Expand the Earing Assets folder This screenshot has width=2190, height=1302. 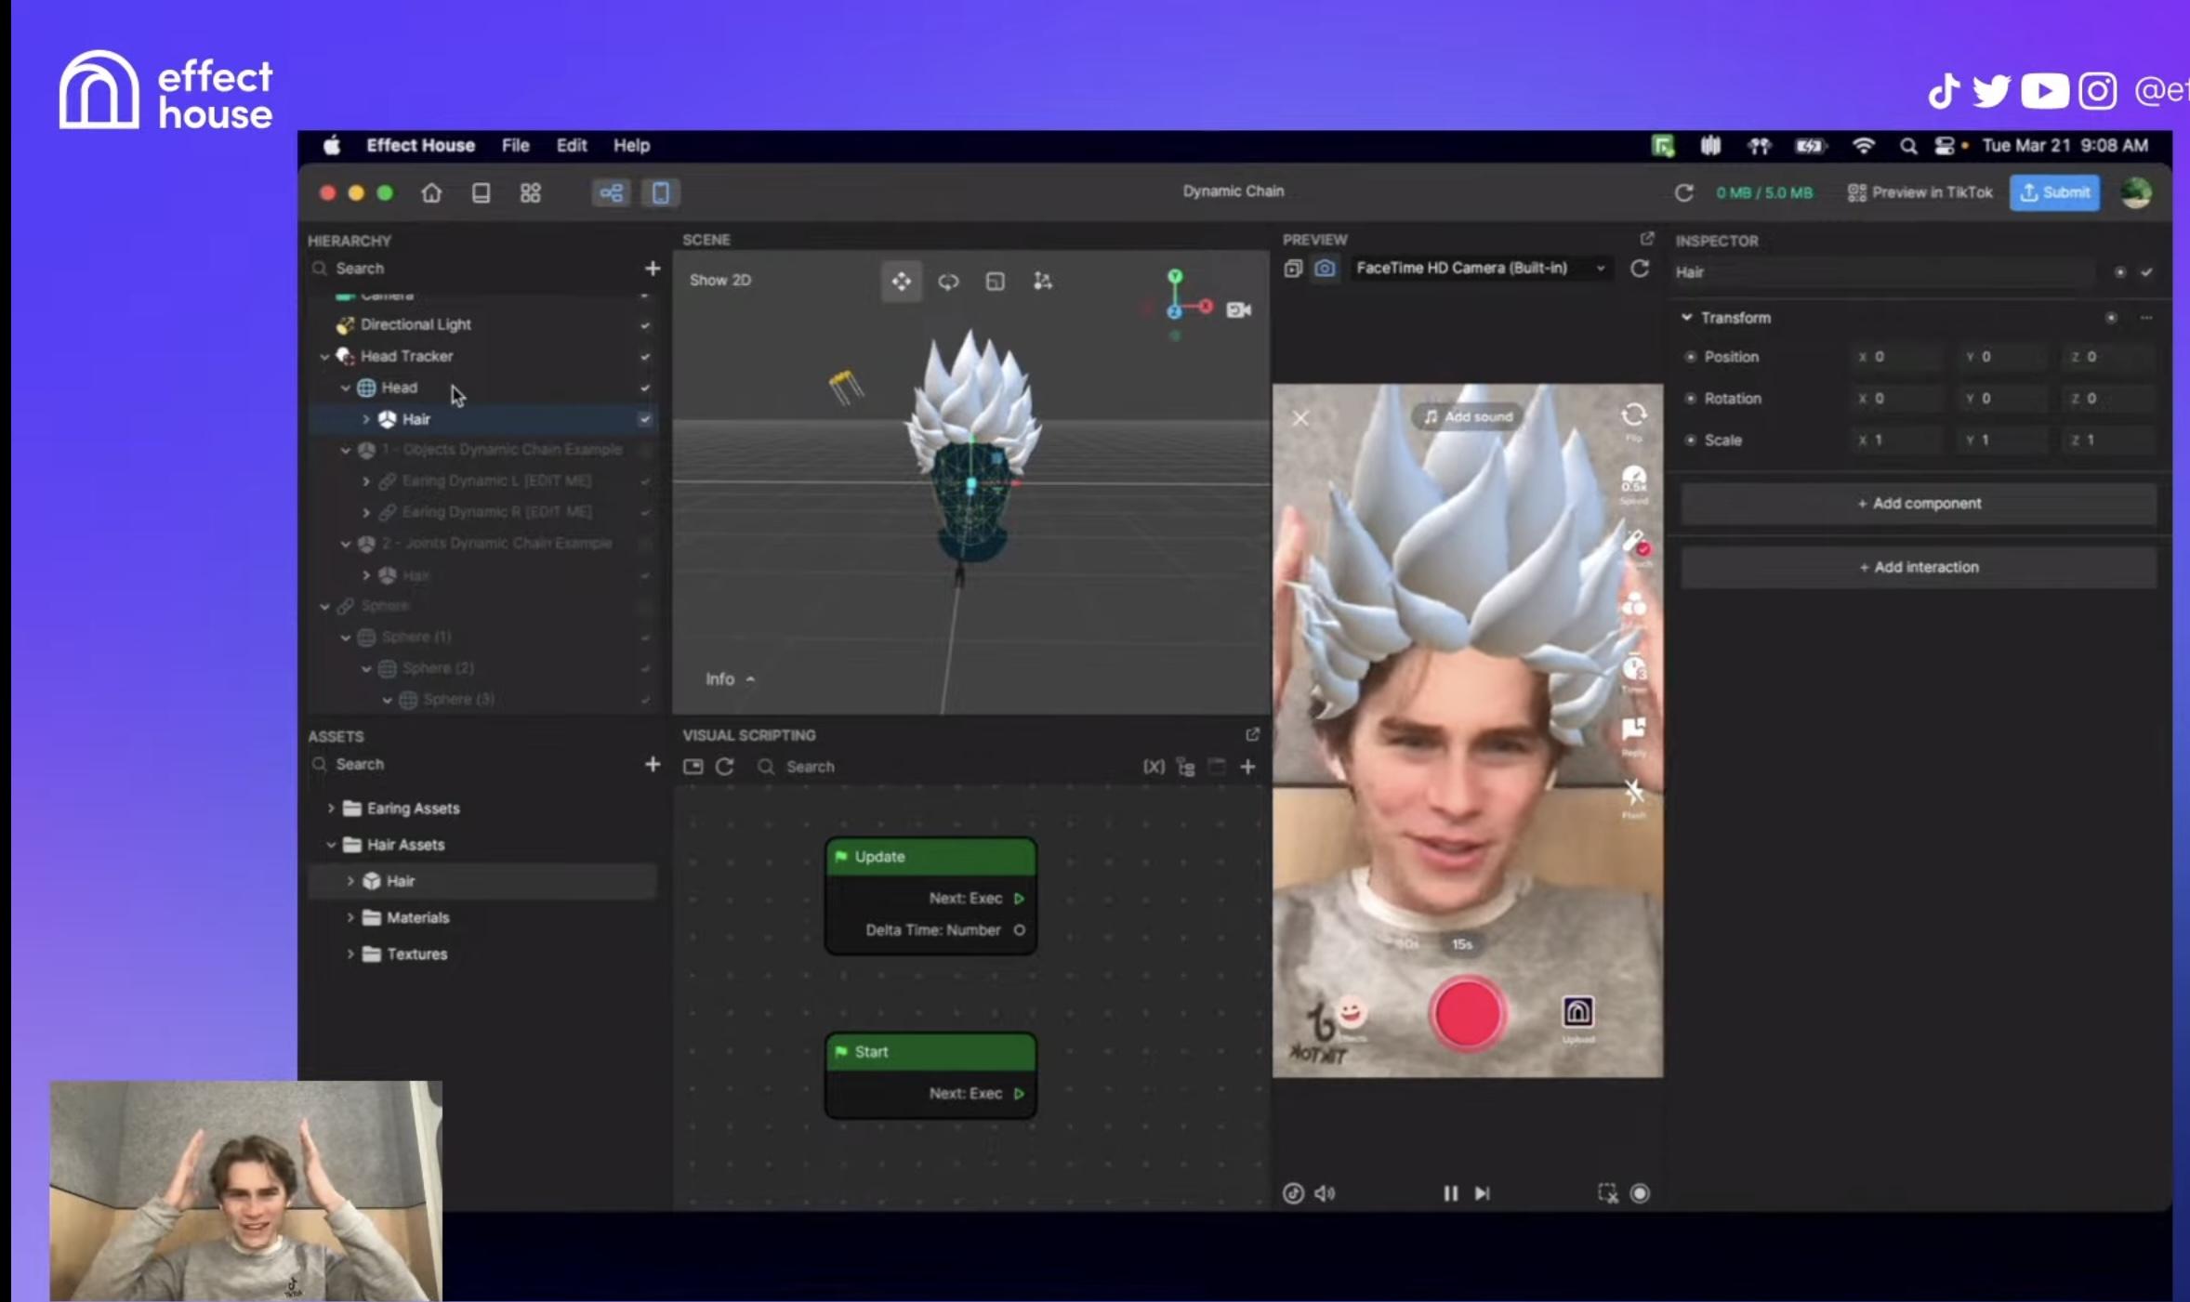coord(331,808)
